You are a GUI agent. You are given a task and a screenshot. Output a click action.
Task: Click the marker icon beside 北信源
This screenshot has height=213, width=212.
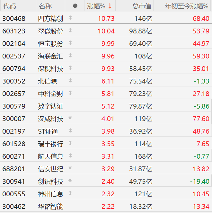coord(70,80)
